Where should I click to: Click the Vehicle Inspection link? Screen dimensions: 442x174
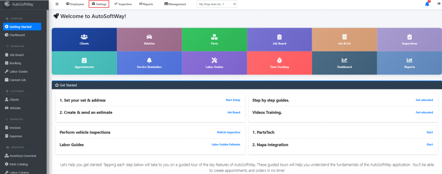click(228, 132)
